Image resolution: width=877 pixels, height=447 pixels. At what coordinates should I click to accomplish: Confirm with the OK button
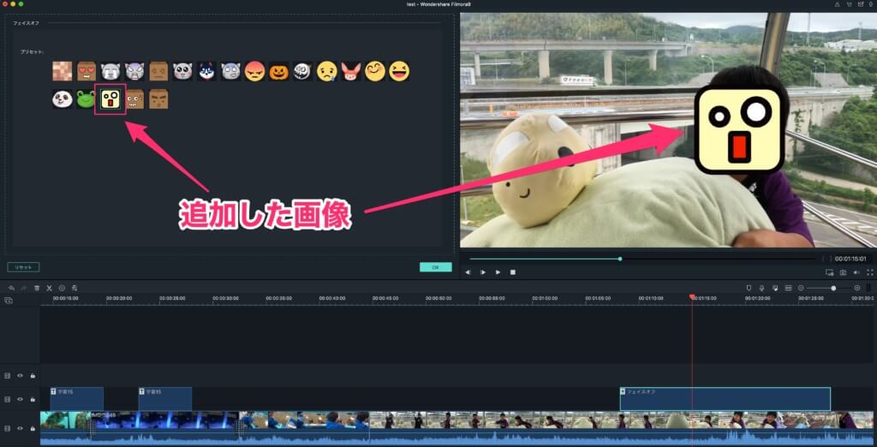(x=435, y=267)
